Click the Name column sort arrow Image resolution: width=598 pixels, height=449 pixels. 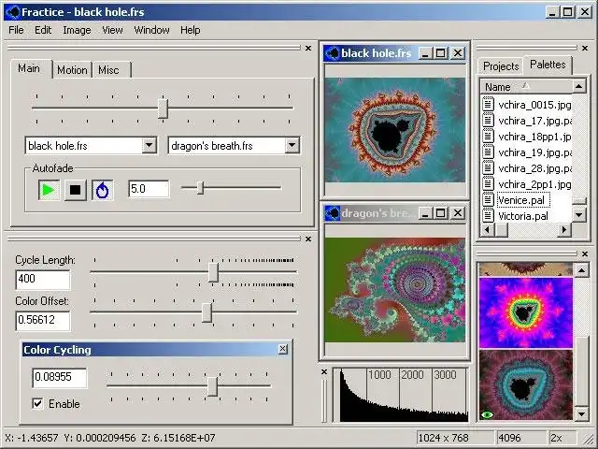[526, 86]
